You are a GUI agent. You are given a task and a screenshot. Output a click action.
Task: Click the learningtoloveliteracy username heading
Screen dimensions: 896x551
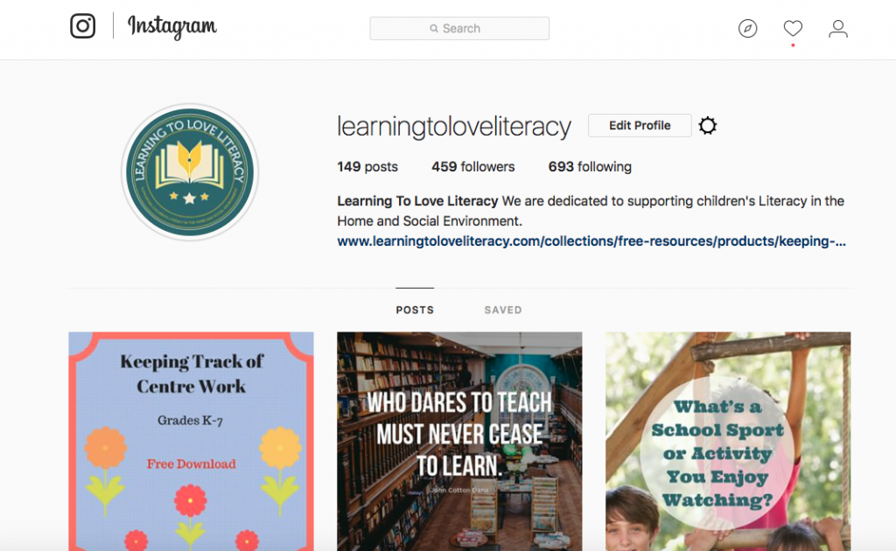pos(454,126)
